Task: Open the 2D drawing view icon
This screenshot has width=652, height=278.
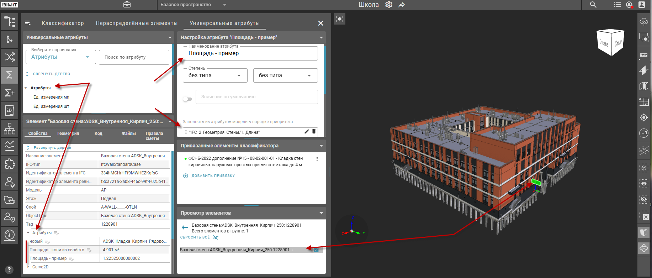Action: tap(10, 110)
